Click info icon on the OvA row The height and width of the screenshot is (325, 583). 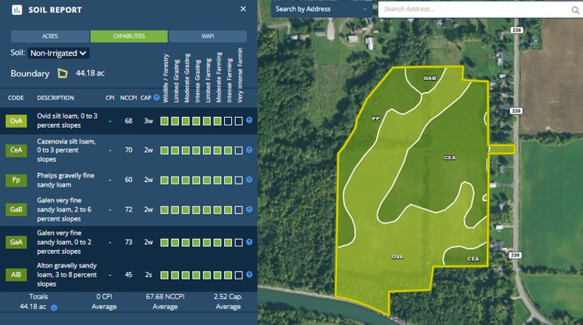pyautogui.click(x=248, y=121)
